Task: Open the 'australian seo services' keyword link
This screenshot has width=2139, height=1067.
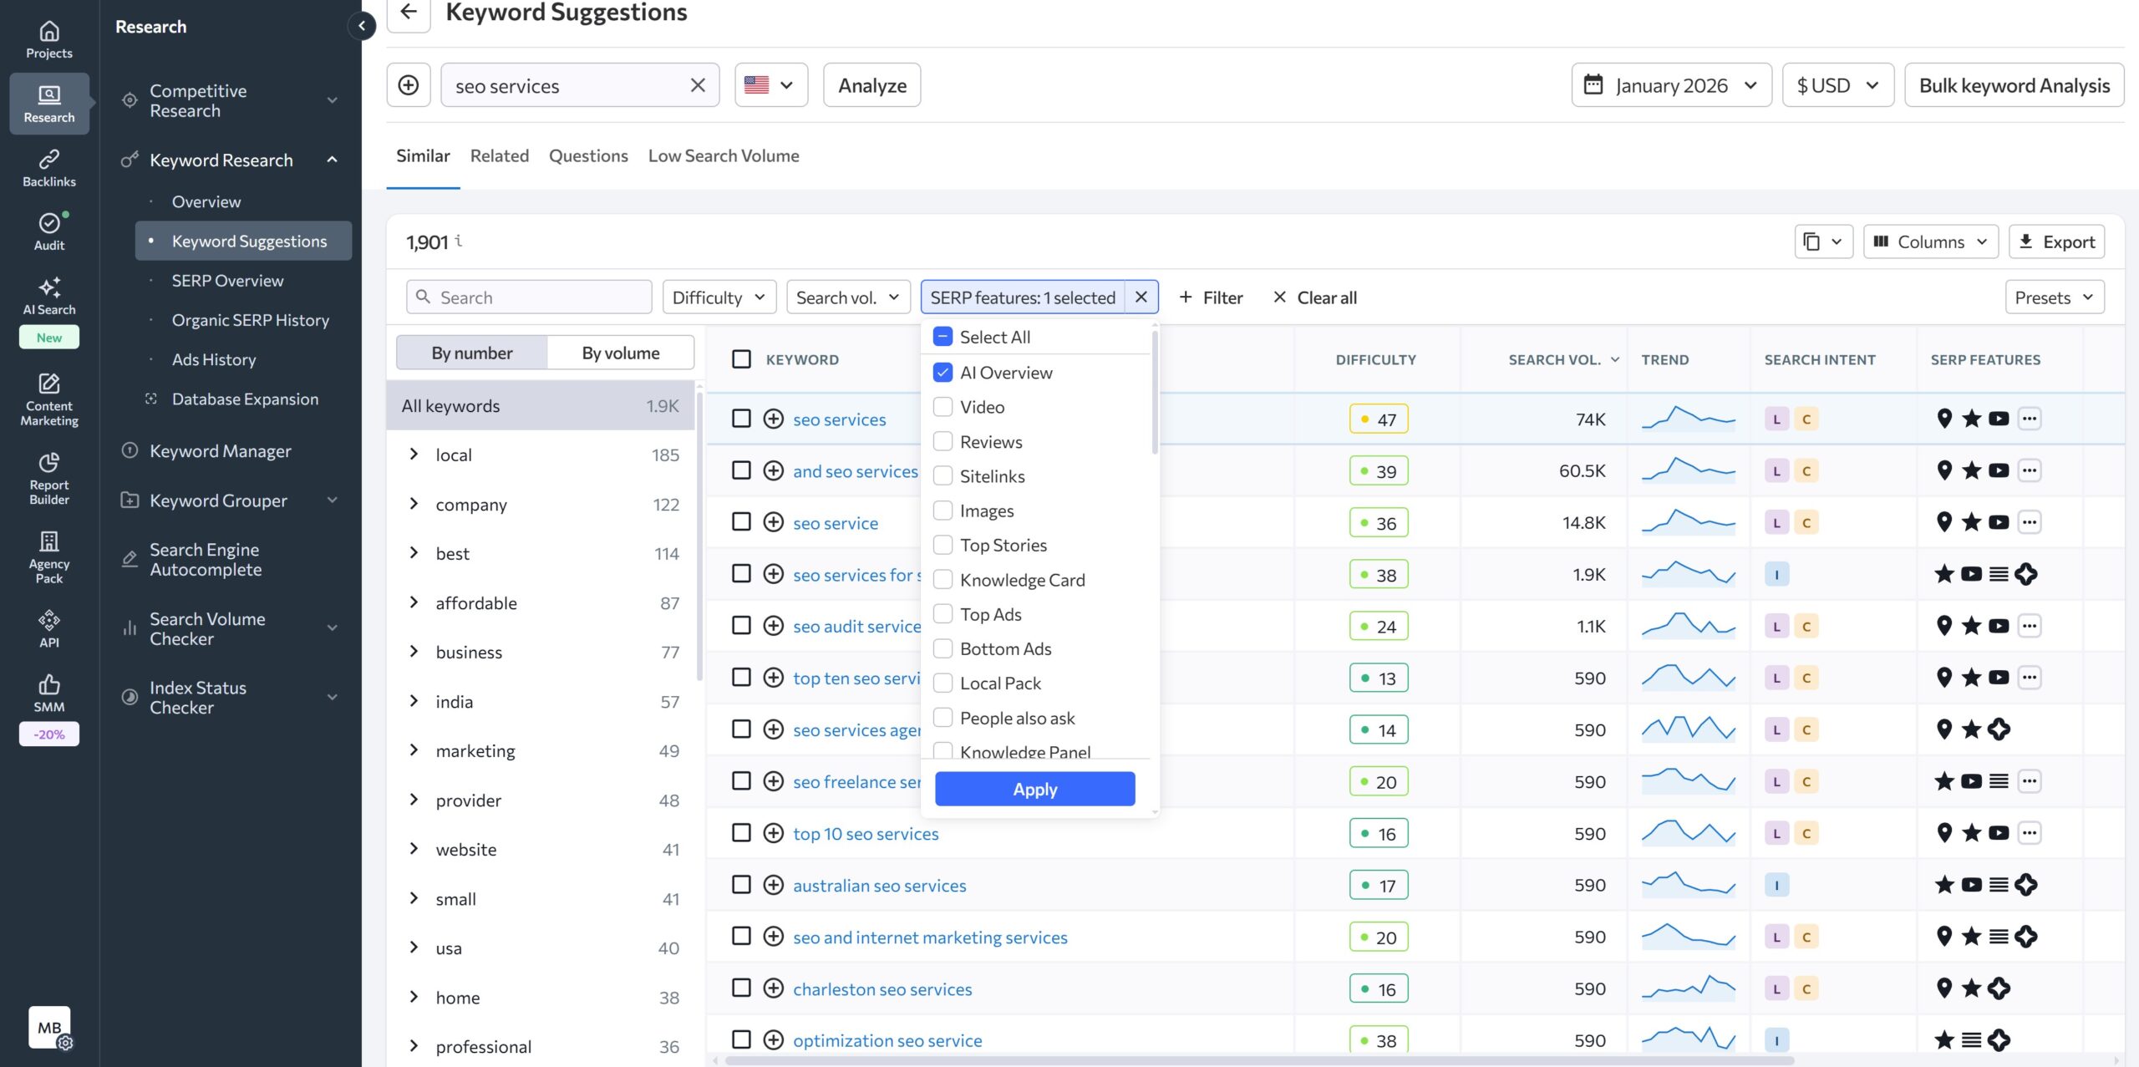Action: tap(879, 885)
